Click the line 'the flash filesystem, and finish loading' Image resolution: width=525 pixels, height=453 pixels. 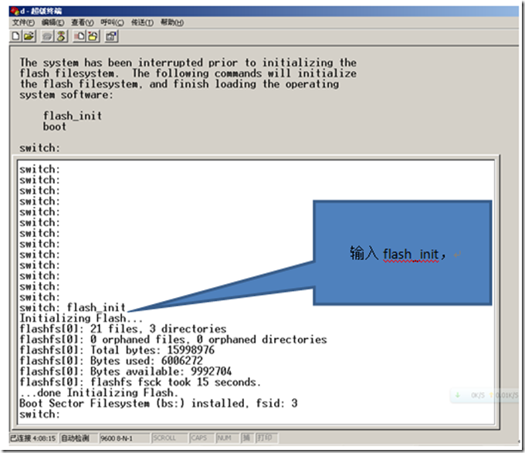(179, 84)
